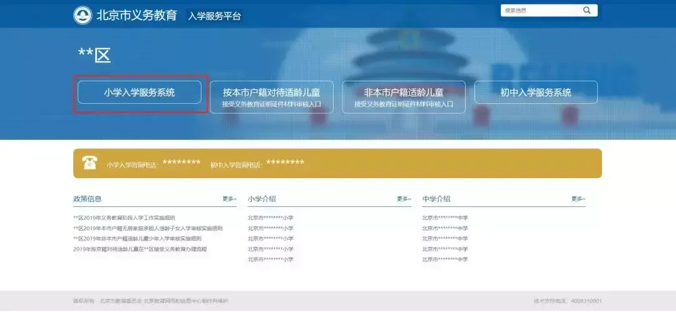Click 入学服务平台 header label
Screen dimensions: 676x312
point(214,16)
